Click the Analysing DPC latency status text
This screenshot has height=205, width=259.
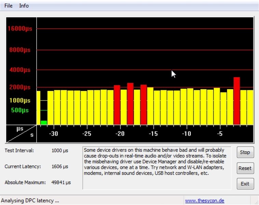click(30, 201)
